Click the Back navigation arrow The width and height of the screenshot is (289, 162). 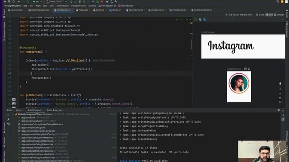click(19, 1)
